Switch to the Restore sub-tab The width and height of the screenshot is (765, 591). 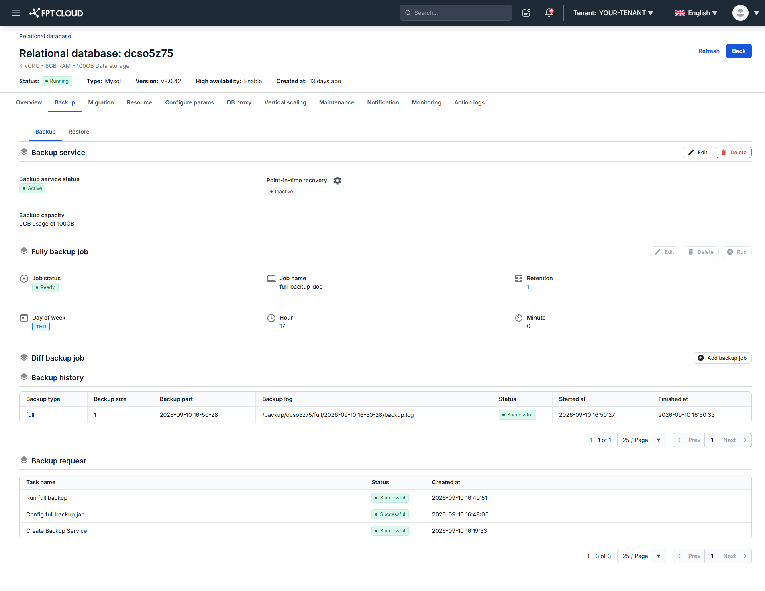[79, 132]
